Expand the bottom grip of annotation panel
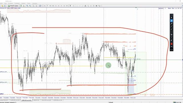The width and height of the screenshot is (183, 103). click(x=172, y=50)
